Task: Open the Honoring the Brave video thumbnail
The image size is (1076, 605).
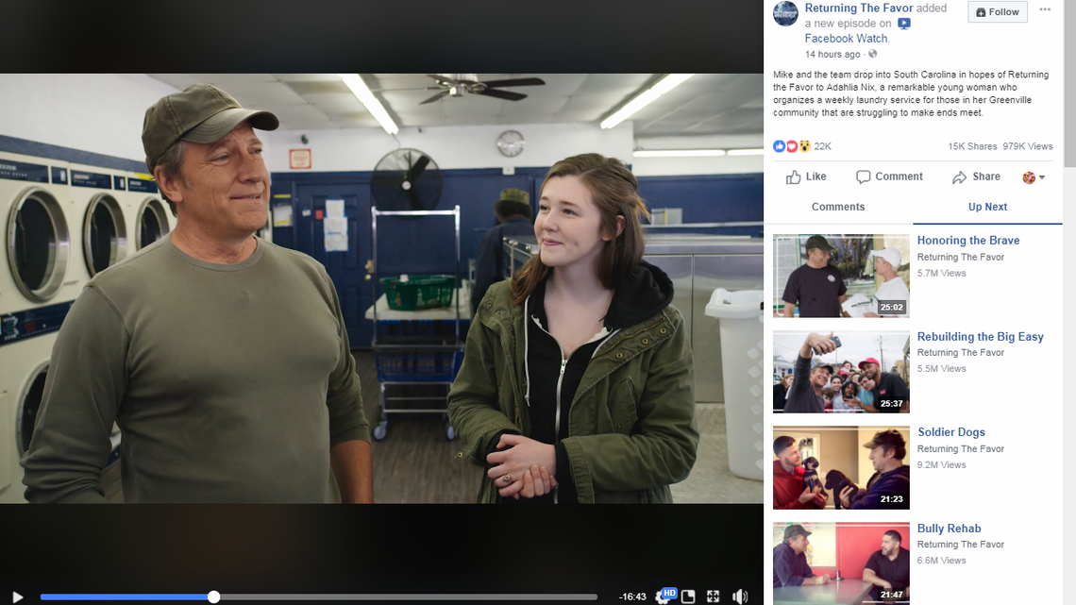Action: pyautogui.click(x=840, y=275)
